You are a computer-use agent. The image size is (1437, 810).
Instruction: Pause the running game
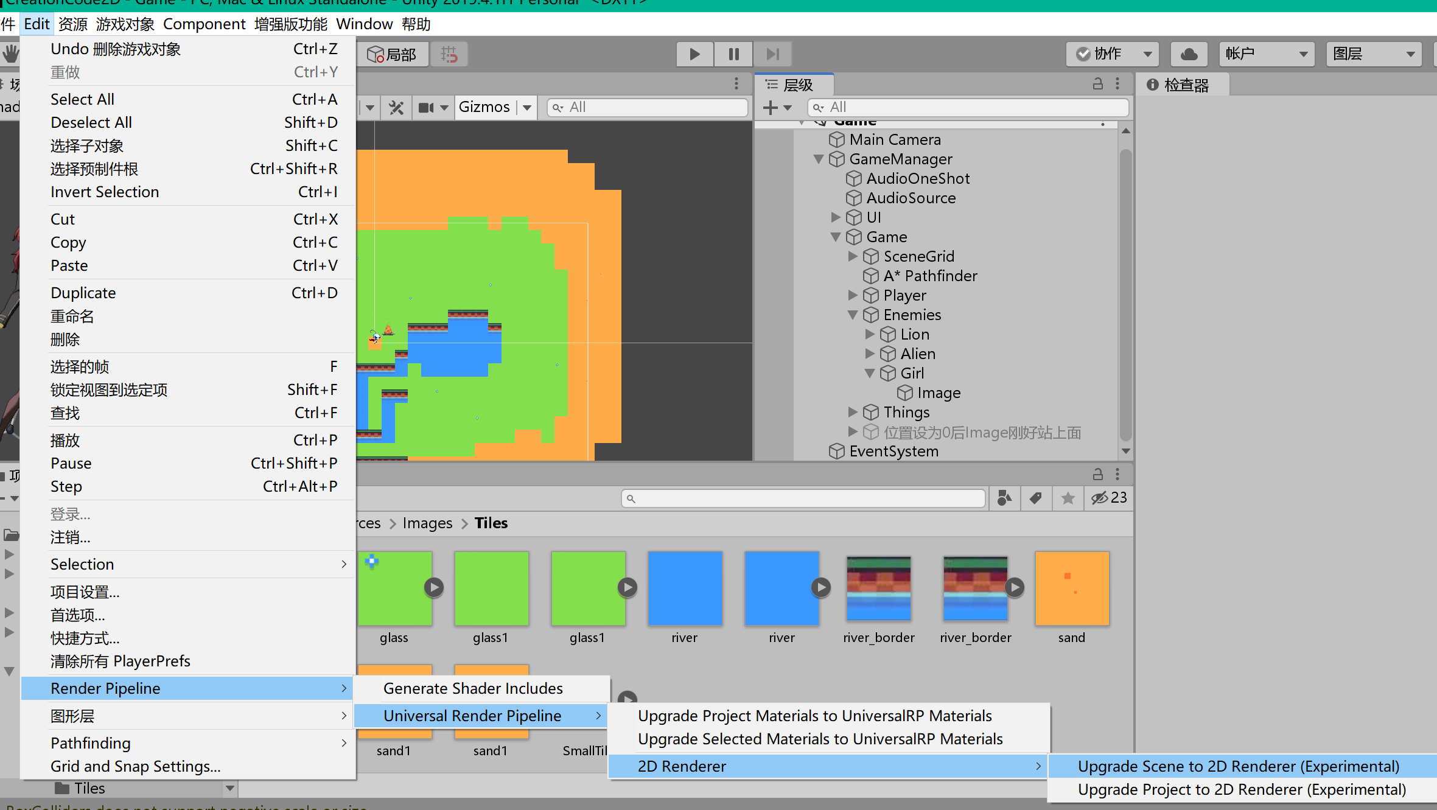point(733,54)
